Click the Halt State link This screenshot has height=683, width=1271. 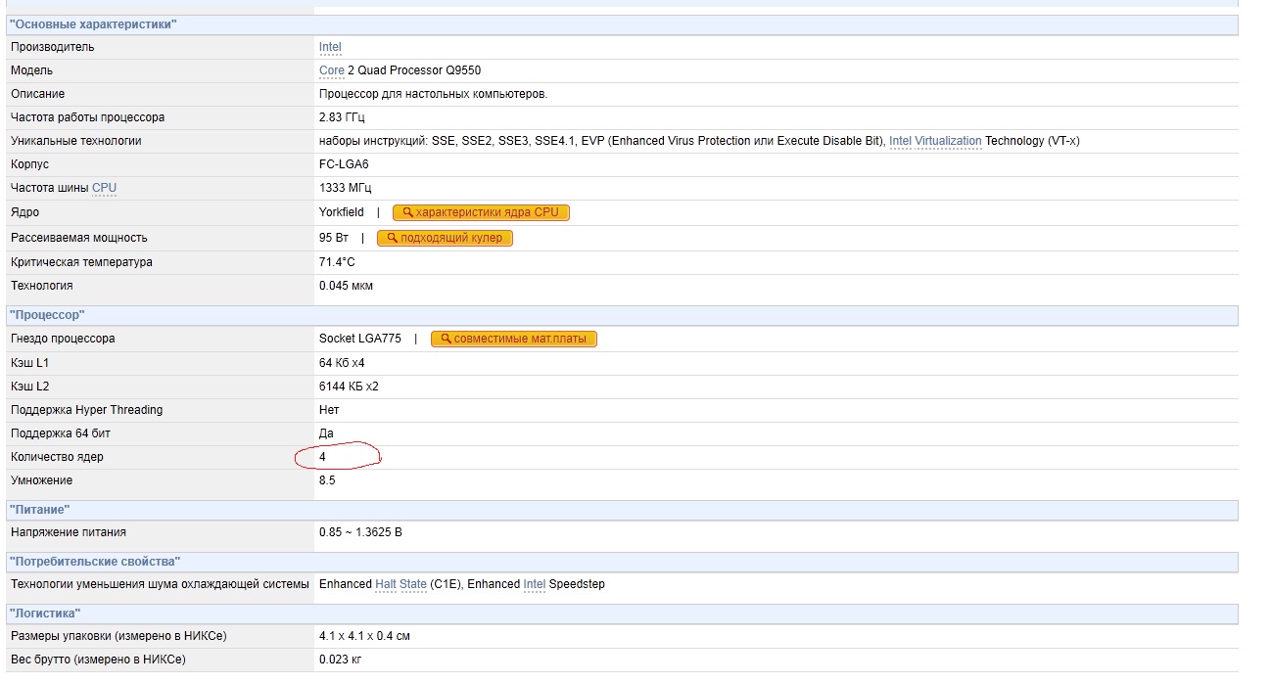(400, 584)
